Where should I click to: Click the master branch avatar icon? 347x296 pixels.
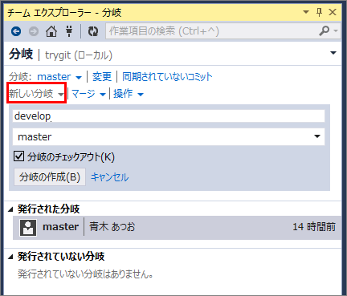coord(28,227)
